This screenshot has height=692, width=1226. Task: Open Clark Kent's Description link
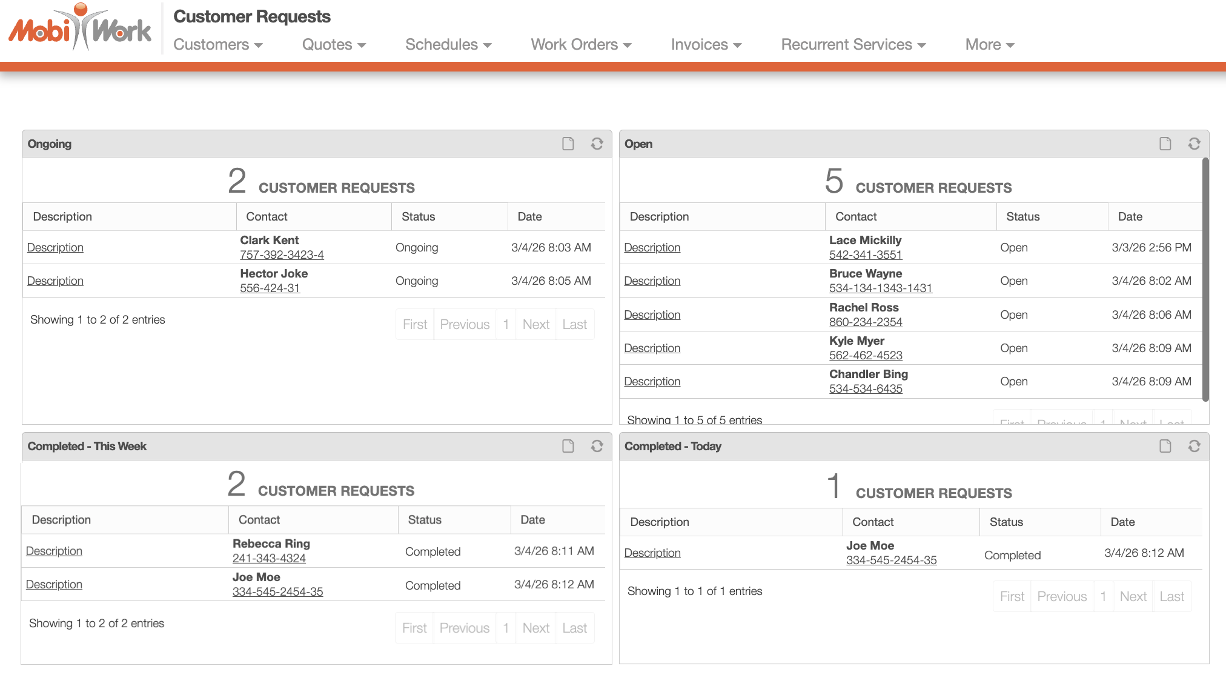(55, 247)
